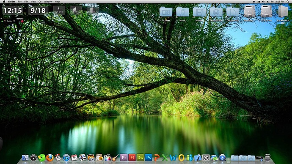
Task: Open the Edit menu
Action: 26,2
